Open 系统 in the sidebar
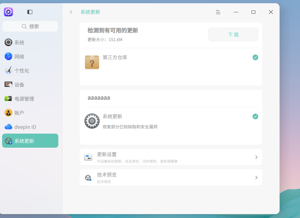Viewport: 300px width, 218px height. 30,42
